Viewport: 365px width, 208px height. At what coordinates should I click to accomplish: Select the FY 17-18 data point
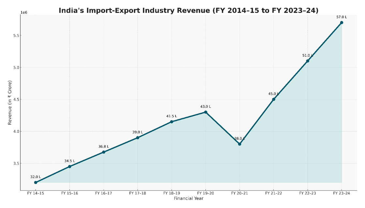coord(138,138)
